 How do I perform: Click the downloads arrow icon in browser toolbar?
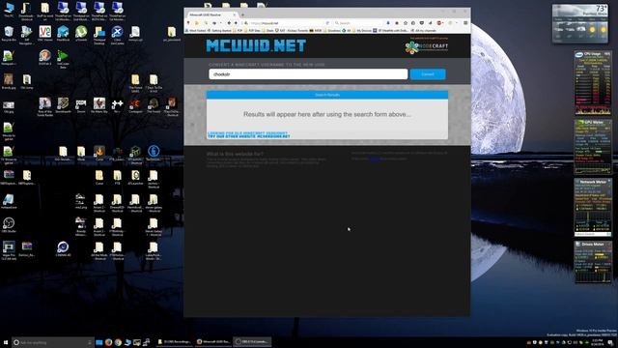coord(388,23)
